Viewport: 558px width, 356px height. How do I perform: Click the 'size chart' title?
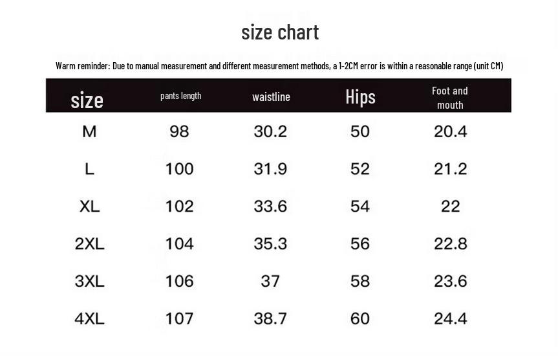(280, 32)
